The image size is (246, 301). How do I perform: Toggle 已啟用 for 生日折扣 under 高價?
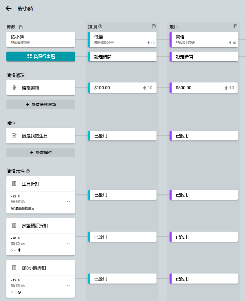coord(204,195)
